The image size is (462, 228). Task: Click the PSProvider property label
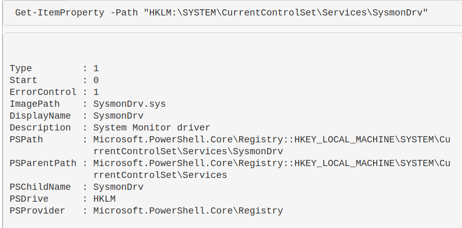[x=37, y=211]
